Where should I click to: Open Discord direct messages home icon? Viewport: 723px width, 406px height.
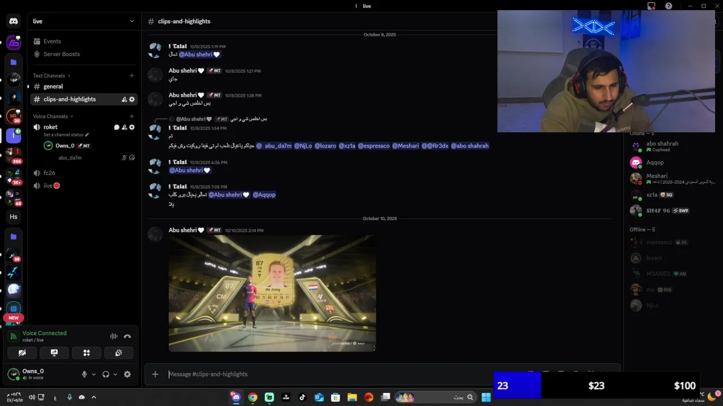coord(14,21)
